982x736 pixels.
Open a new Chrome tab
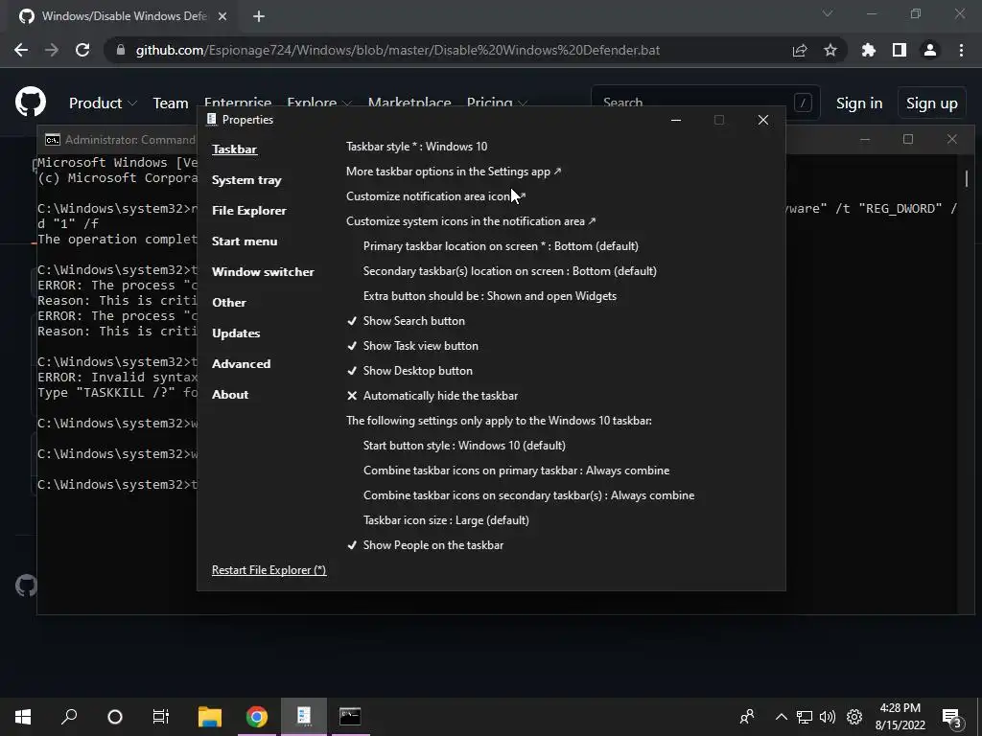click(259, 16)
